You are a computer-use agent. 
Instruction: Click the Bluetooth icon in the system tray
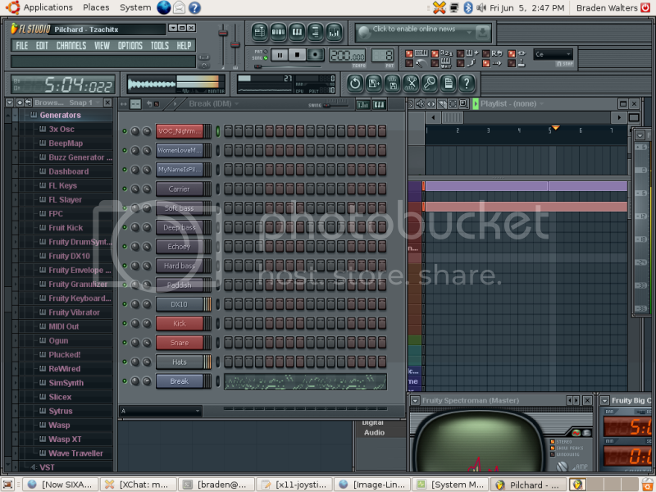[468, 7]
